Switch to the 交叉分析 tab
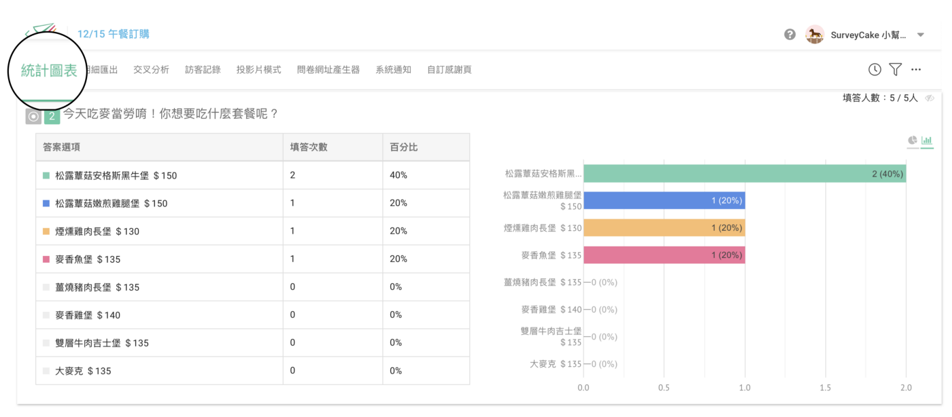Viewport: 952px width, 417px height. 151,69
